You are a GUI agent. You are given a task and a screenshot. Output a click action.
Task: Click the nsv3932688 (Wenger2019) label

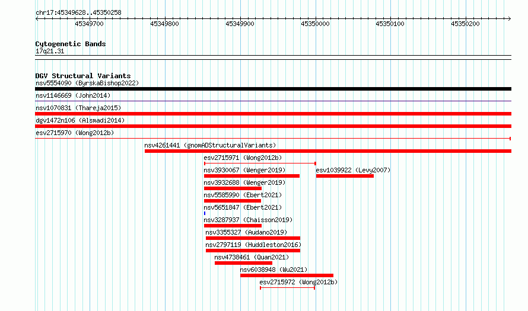click(244, 182)
